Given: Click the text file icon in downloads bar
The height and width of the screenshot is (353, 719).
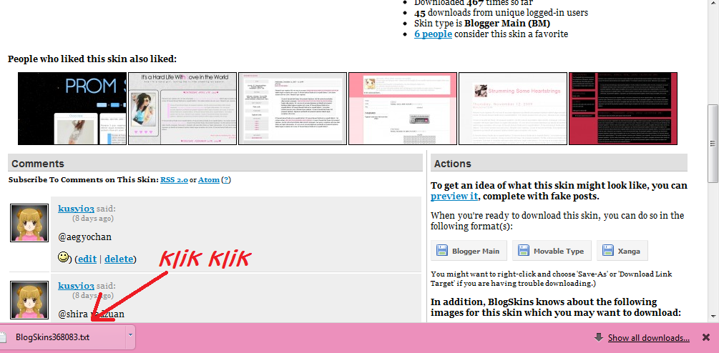Looking at the screenshot, I should 4,338.
